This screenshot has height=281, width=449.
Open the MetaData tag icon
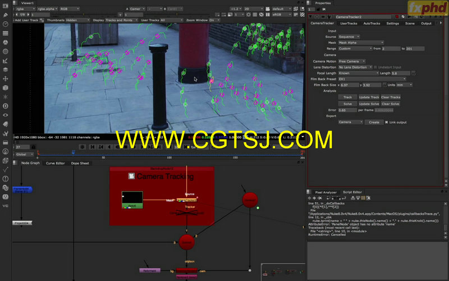(x=5, y=124)
